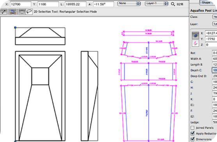Open the None class dropdown in top bar
The image size is (217, 142).
(129, 4)
